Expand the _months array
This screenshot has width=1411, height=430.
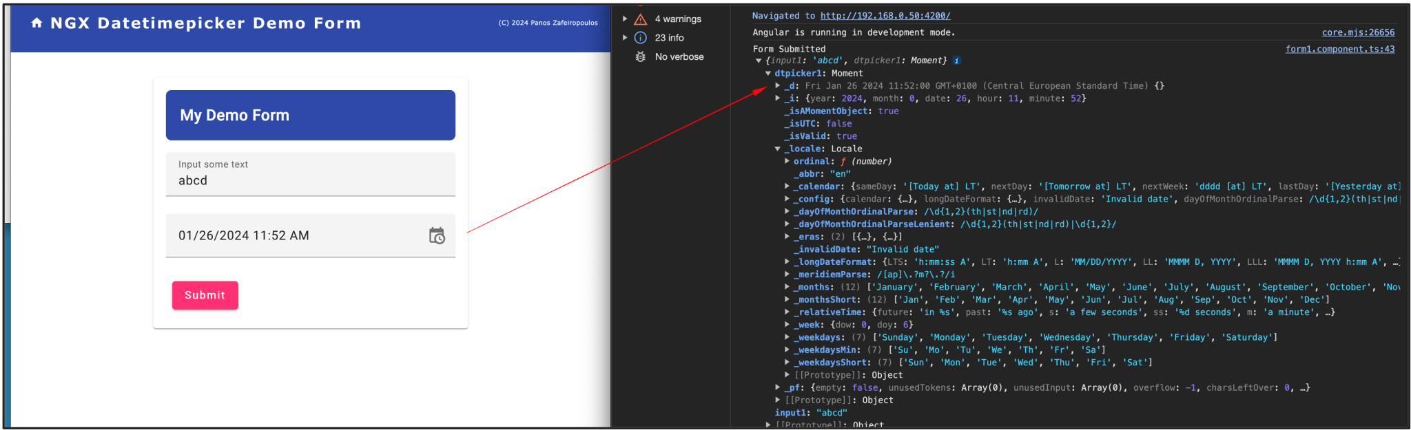click(x=787, y=287)
